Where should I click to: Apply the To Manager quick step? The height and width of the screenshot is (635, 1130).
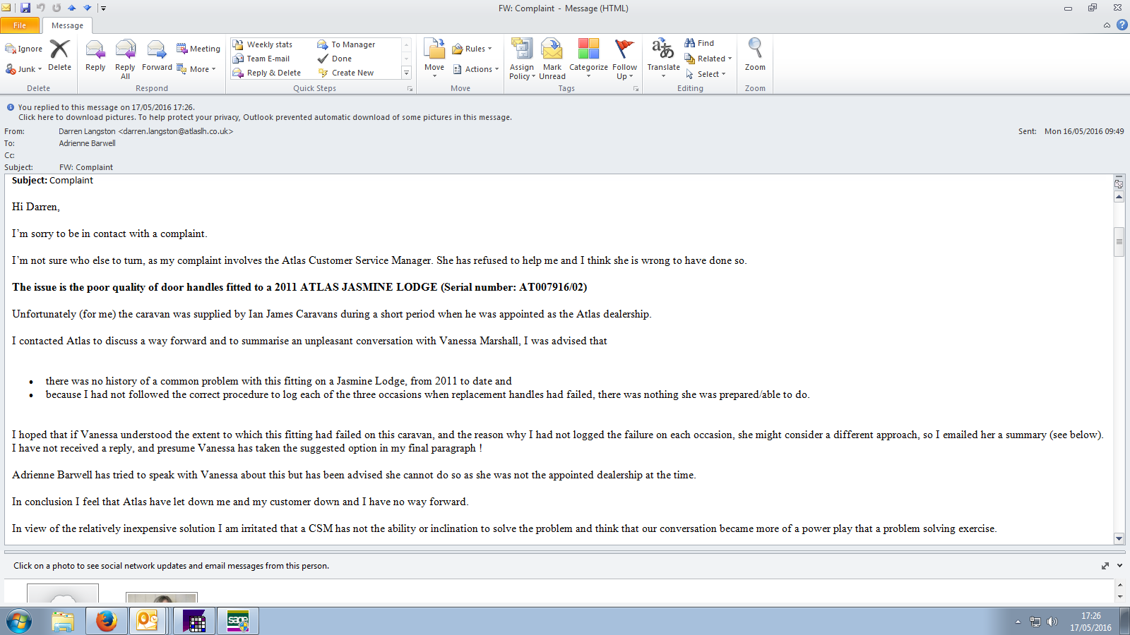click(347, 44)
